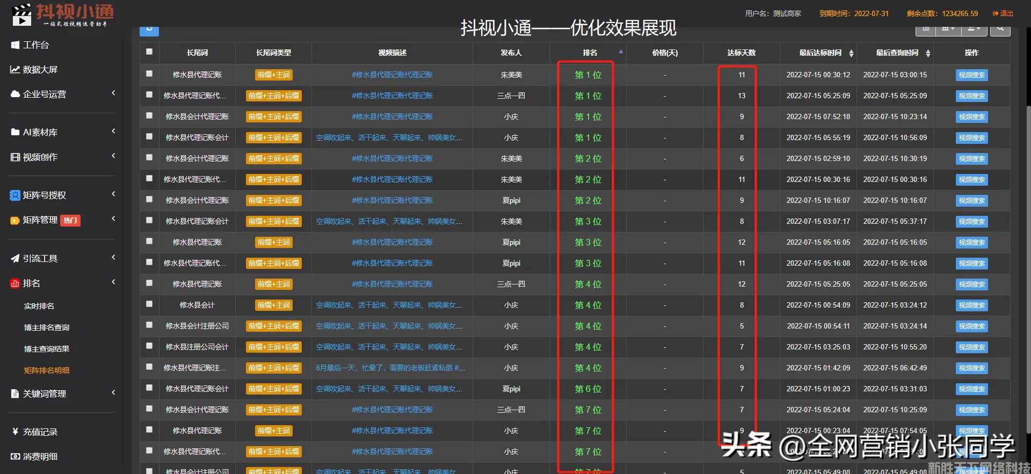Expand the AI素材库 submenu chevron
This screenshot has height=474, width=1031.
[113, 132]
